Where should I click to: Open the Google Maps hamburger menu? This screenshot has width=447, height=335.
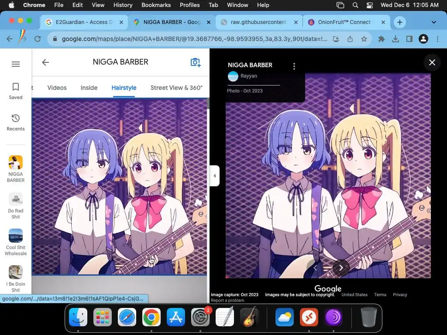click(16, 64)
